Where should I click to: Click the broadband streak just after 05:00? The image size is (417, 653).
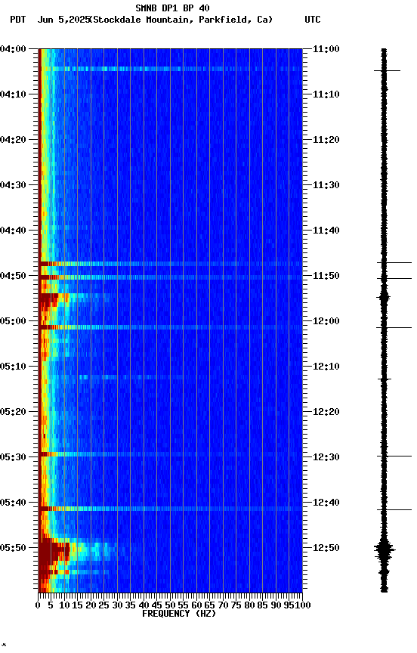[170, 327]
